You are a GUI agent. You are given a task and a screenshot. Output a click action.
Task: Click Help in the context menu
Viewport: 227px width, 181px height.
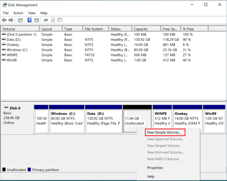coord(151,176)
